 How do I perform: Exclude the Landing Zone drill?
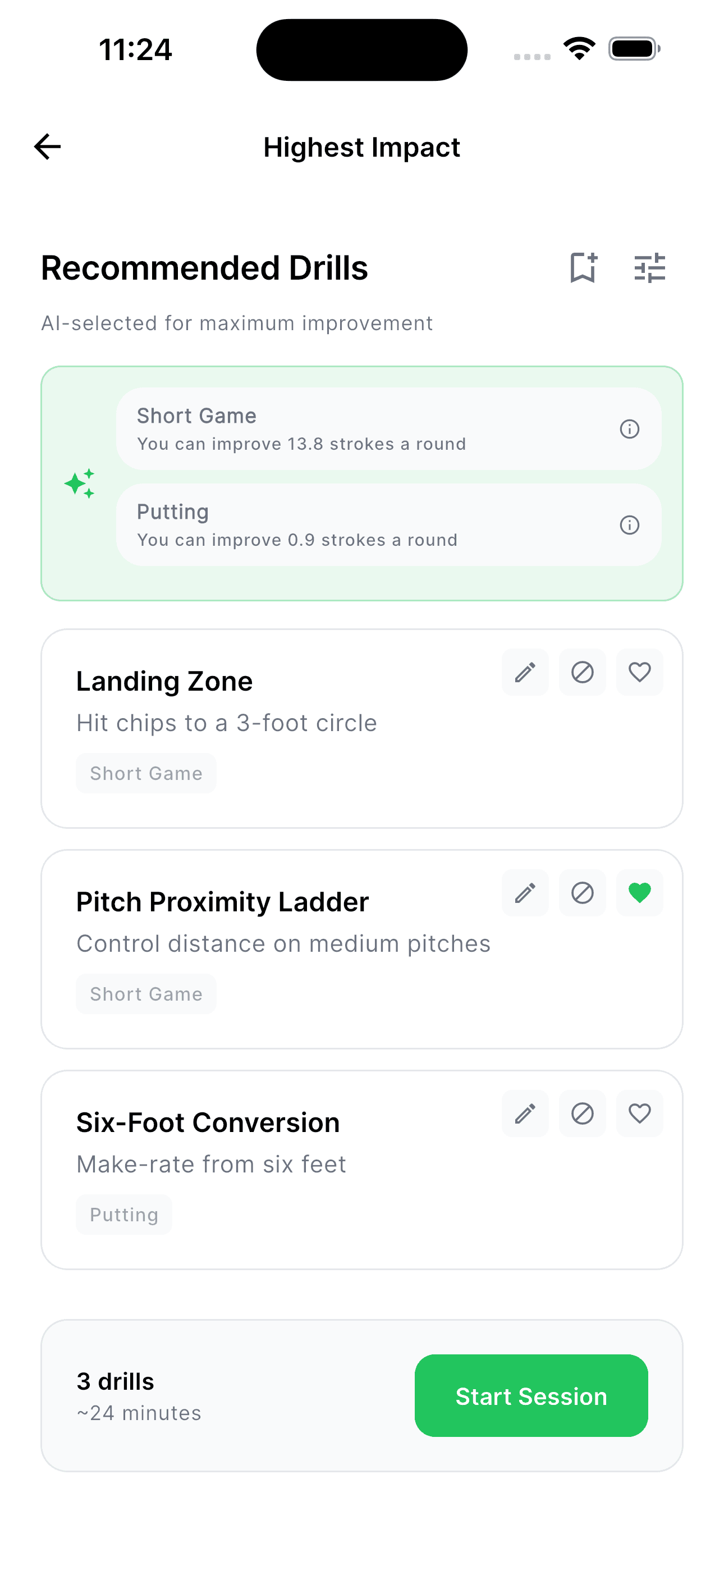(582, 672)
